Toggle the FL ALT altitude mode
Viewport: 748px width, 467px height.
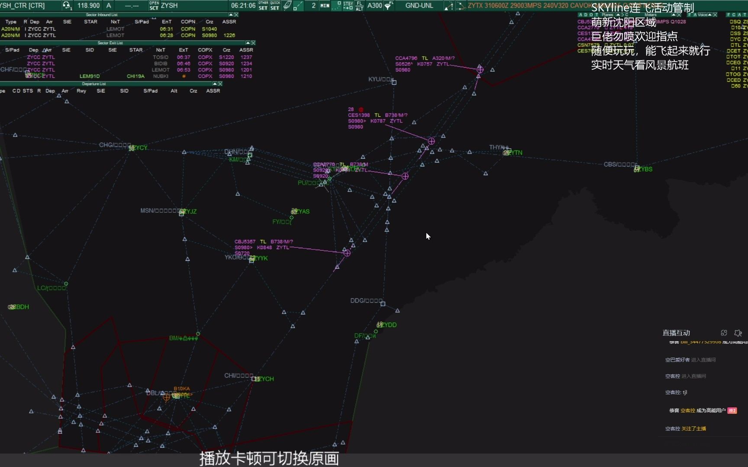(x=359, y=5)
